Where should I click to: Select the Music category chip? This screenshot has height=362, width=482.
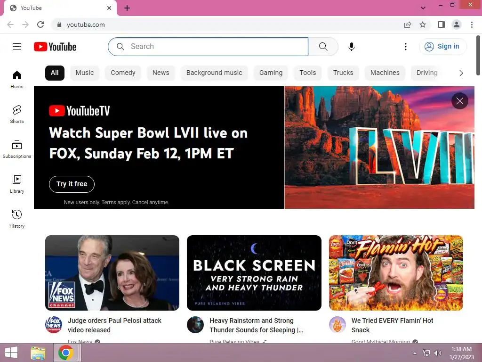point(85,73)
